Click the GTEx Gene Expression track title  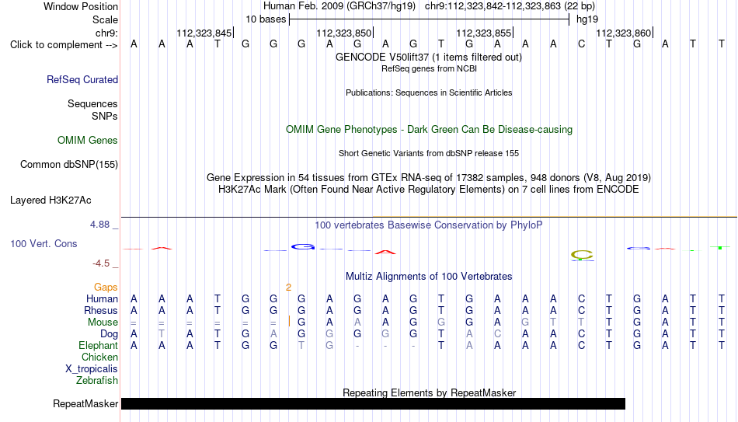coord(429,177)
